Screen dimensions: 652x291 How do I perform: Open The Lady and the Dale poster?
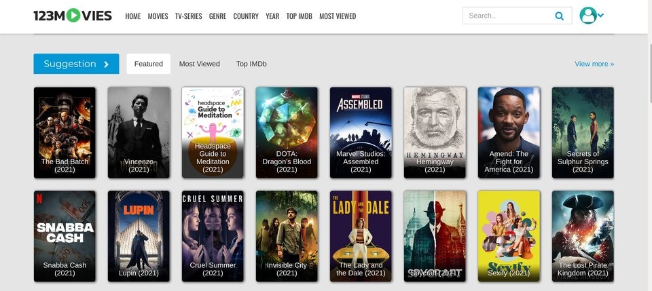pyautogui.click(x=361, y=236)
